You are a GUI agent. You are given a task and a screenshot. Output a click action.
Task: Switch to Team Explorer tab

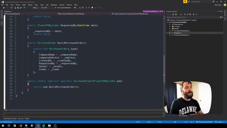tap(183, 116)
